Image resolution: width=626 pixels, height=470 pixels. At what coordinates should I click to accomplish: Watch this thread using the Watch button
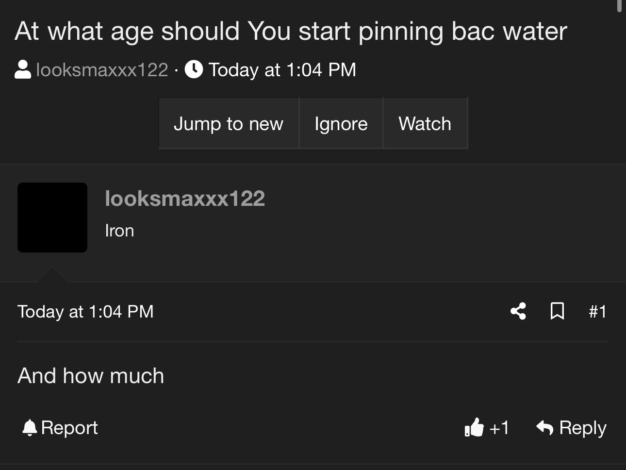tap(425, 123)
